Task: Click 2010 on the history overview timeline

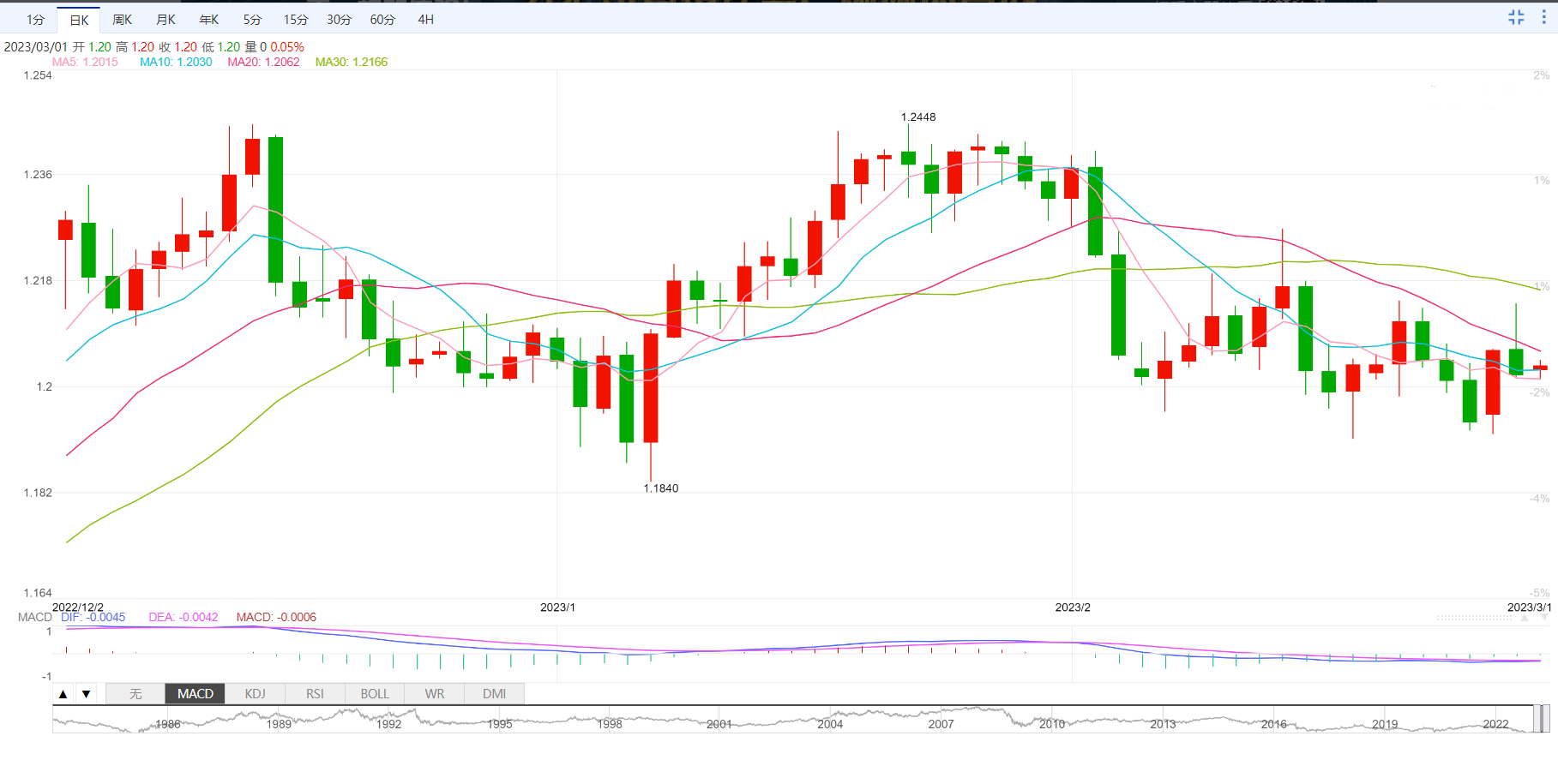Action: pyautogui.click(x=1052, y=724)
